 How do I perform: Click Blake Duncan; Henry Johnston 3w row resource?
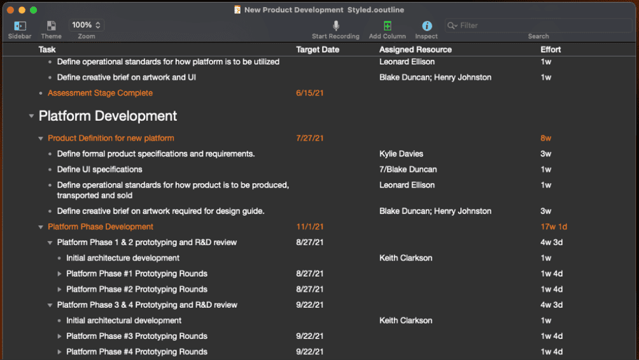click(435, 211)
